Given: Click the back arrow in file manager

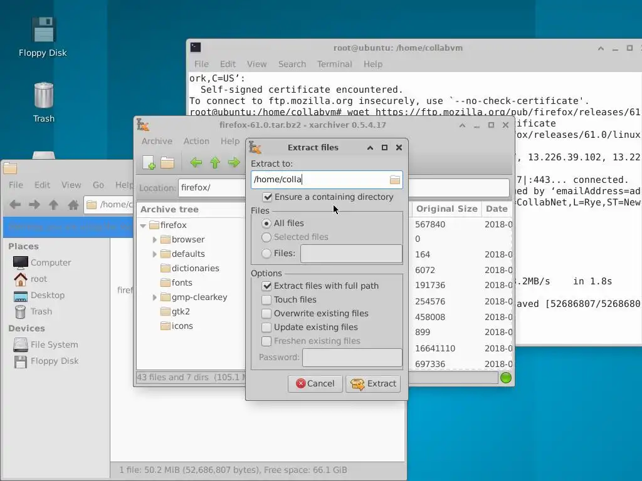Looking at the screenshot, I should pyautogui.click(x=15, y=205).
